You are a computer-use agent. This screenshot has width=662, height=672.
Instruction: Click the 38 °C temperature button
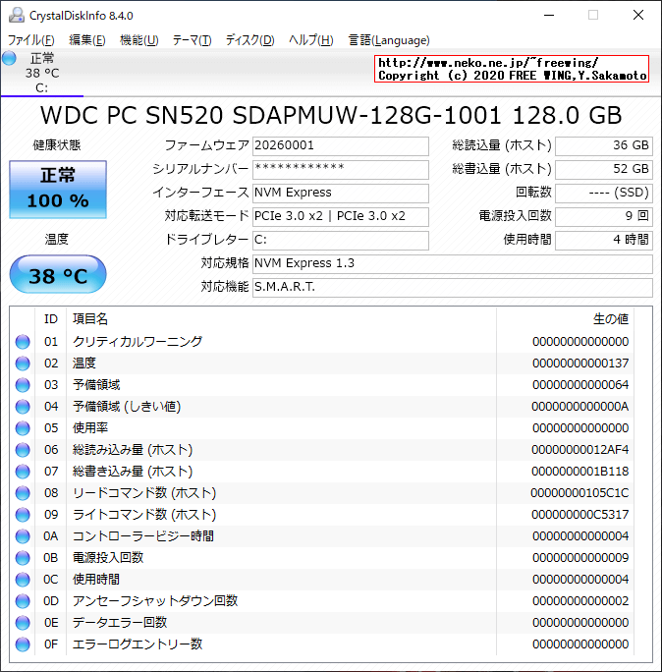tap(58, 274)
